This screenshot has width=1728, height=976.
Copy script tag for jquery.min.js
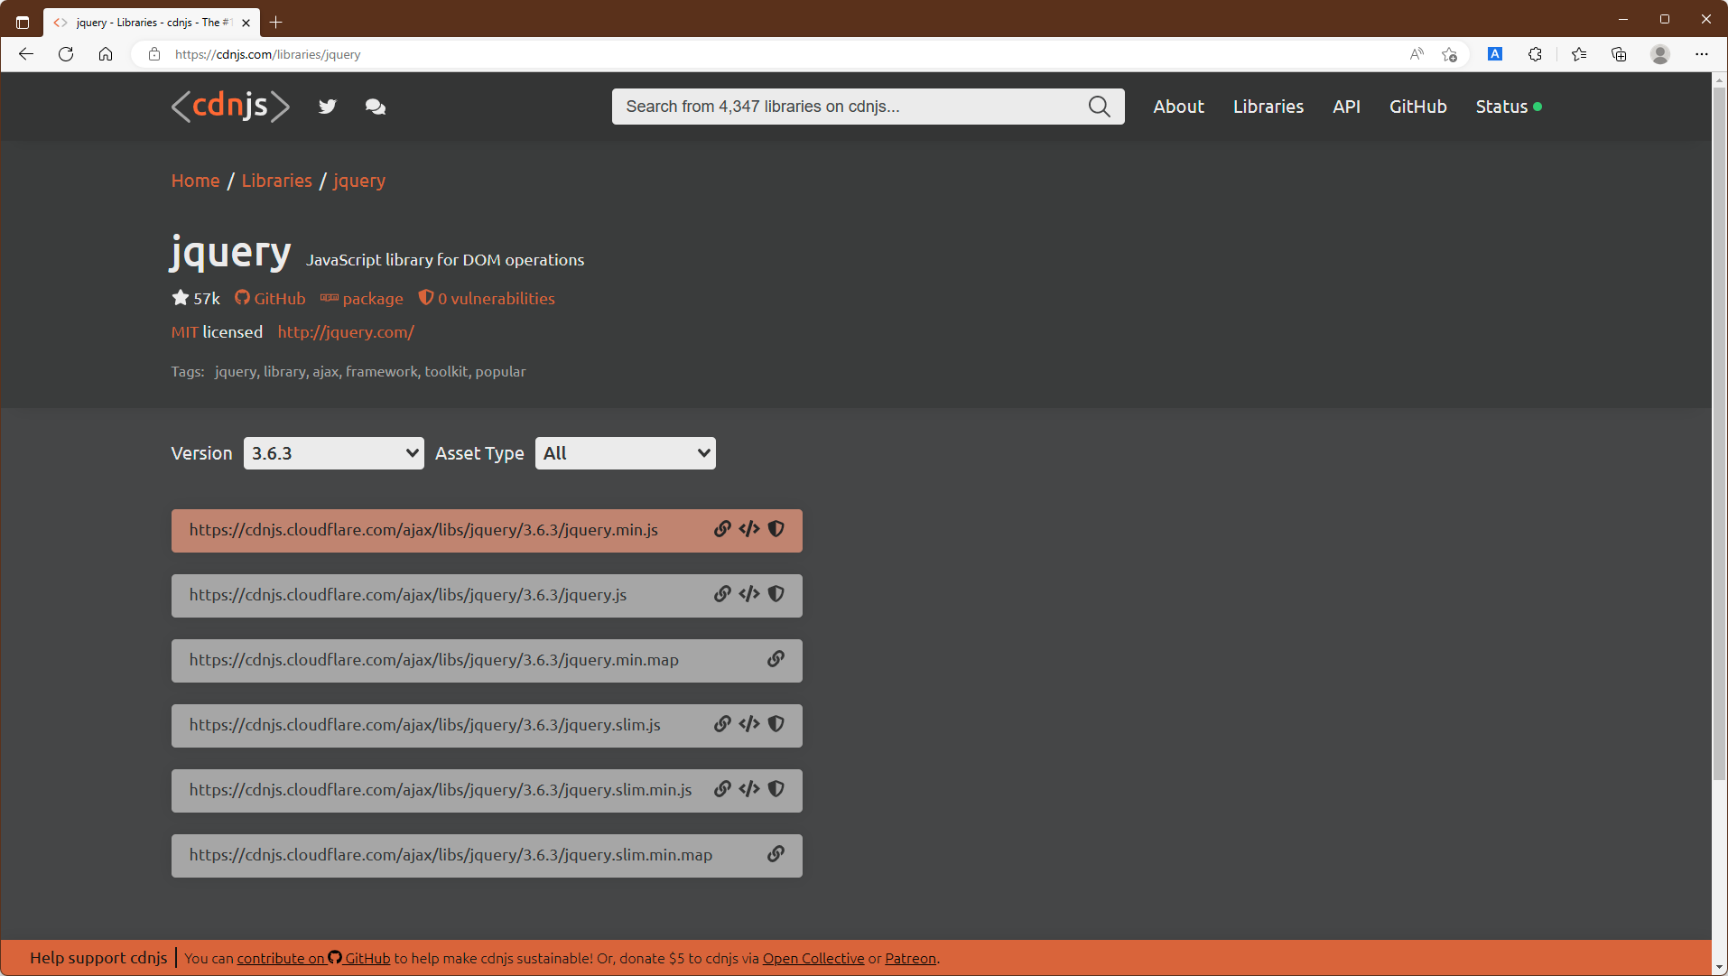[x=749, y=529]
